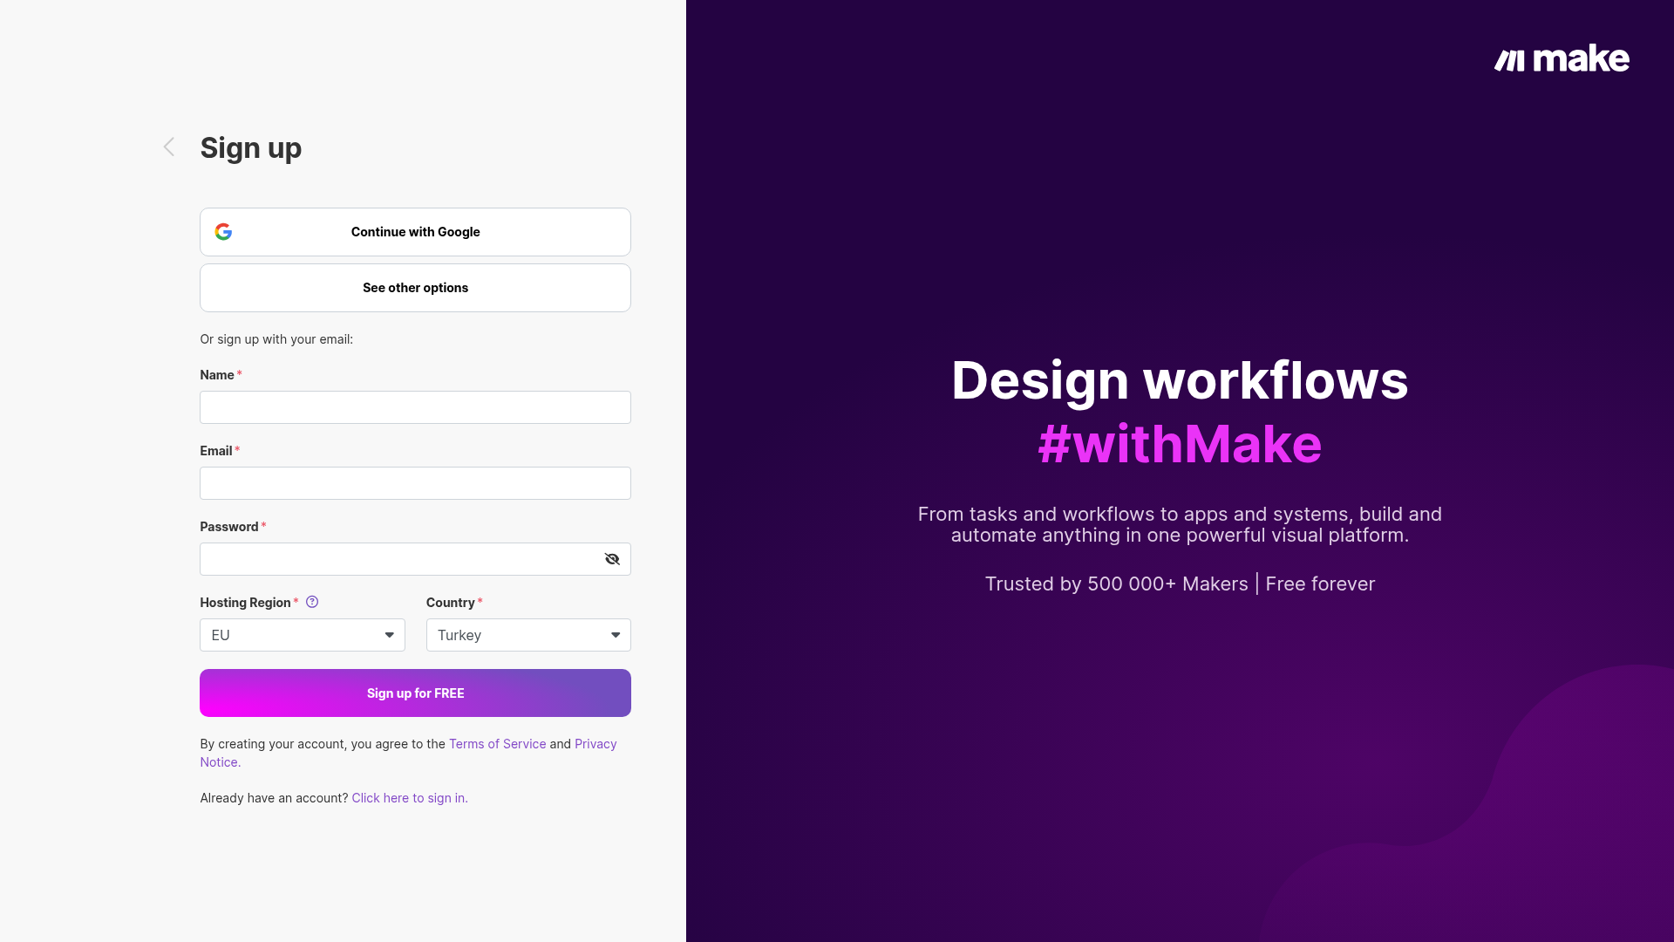Click the Hosting Region label

click(245, 603)
